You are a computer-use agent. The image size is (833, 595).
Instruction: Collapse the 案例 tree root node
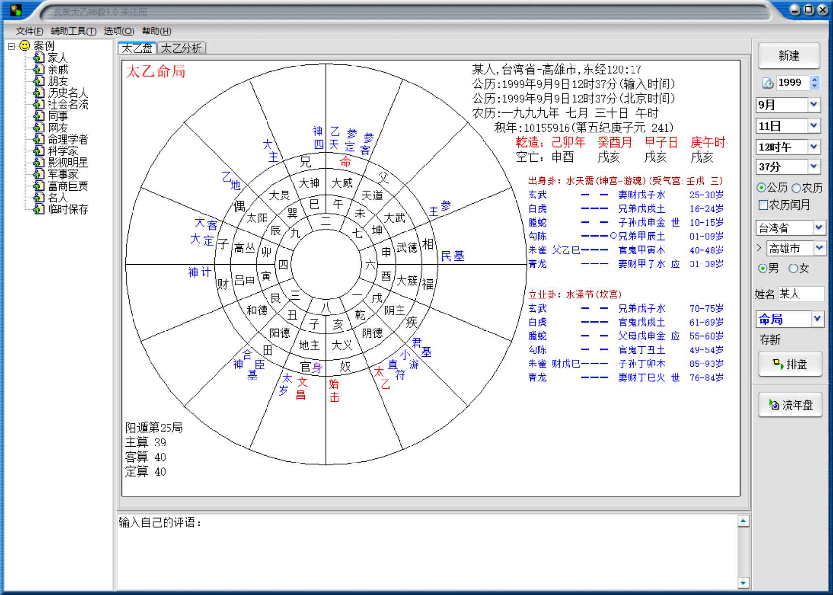point(12,46)
